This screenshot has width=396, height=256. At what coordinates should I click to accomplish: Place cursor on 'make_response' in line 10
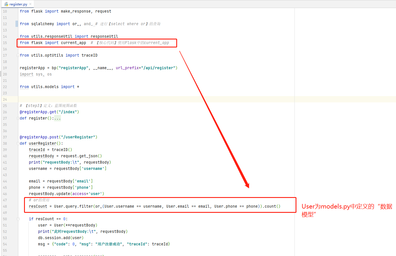[x=76, y=11]
